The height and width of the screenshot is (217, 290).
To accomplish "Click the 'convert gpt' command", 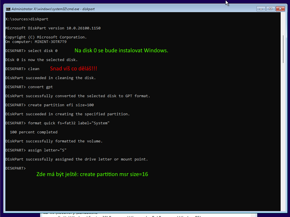I will pos(40,87).
